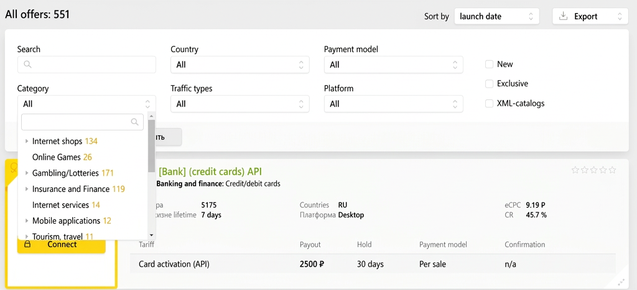Screen dimensions: 637x290
Task: Focus the main Search input field
Action: click(x=86, y=65)
